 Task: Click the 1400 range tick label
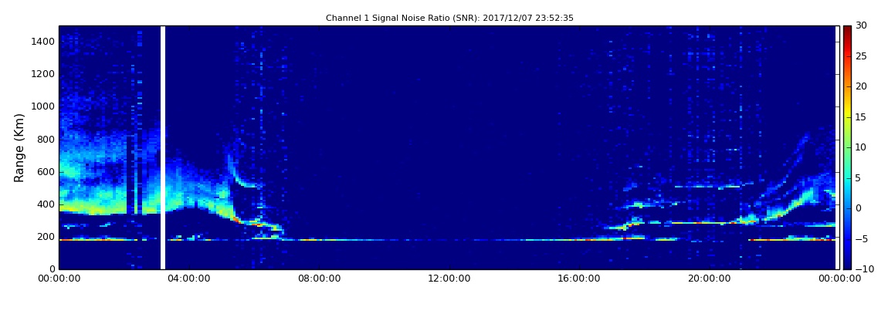43,42
